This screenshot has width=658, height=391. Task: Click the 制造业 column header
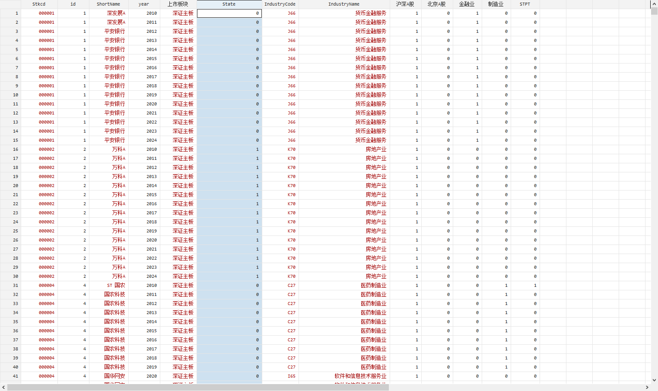pos(496,4)
